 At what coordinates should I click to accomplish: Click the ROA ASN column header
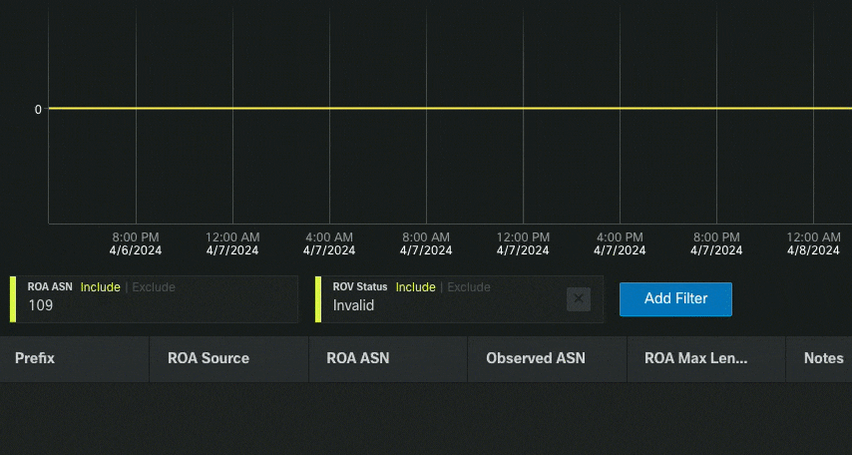pyautogui.click(x=357, y=358)
